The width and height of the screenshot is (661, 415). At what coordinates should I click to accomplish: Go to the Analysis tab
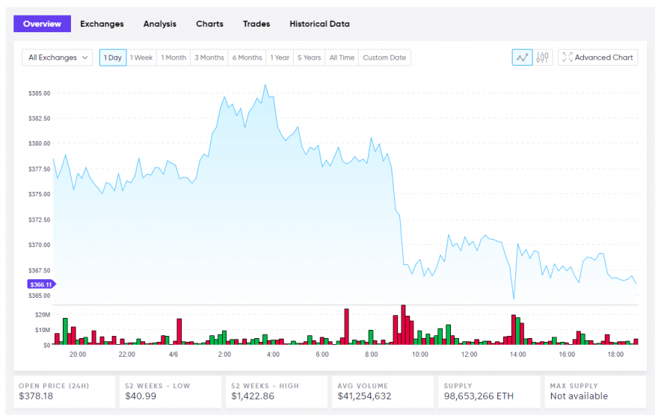click(x=160, y=24)
